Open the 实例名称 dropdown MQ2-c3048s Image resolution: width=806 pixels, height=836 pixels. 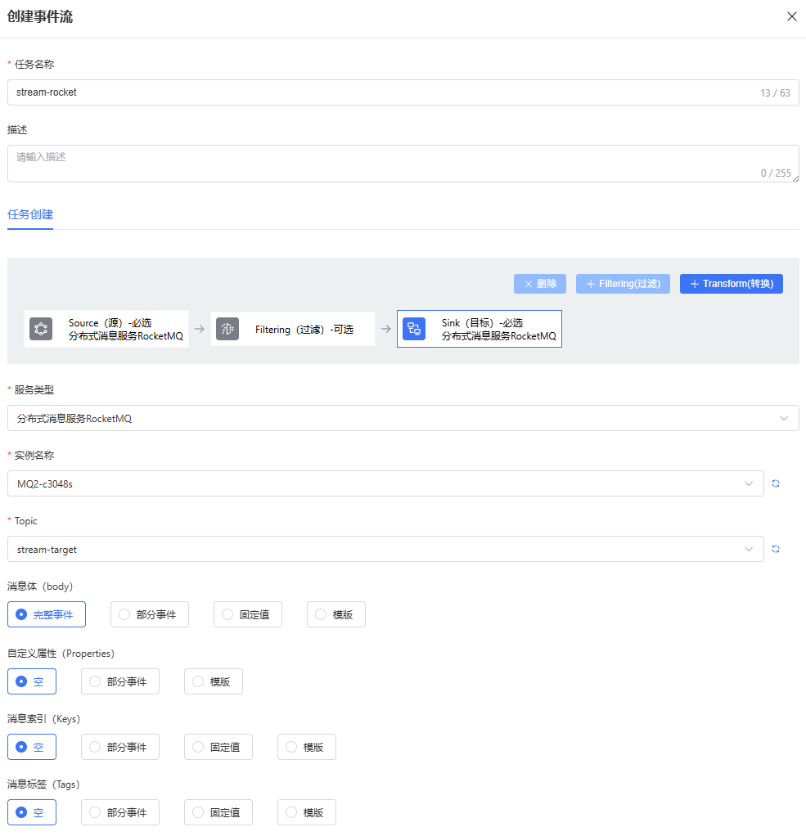click(x=385, y=483)
